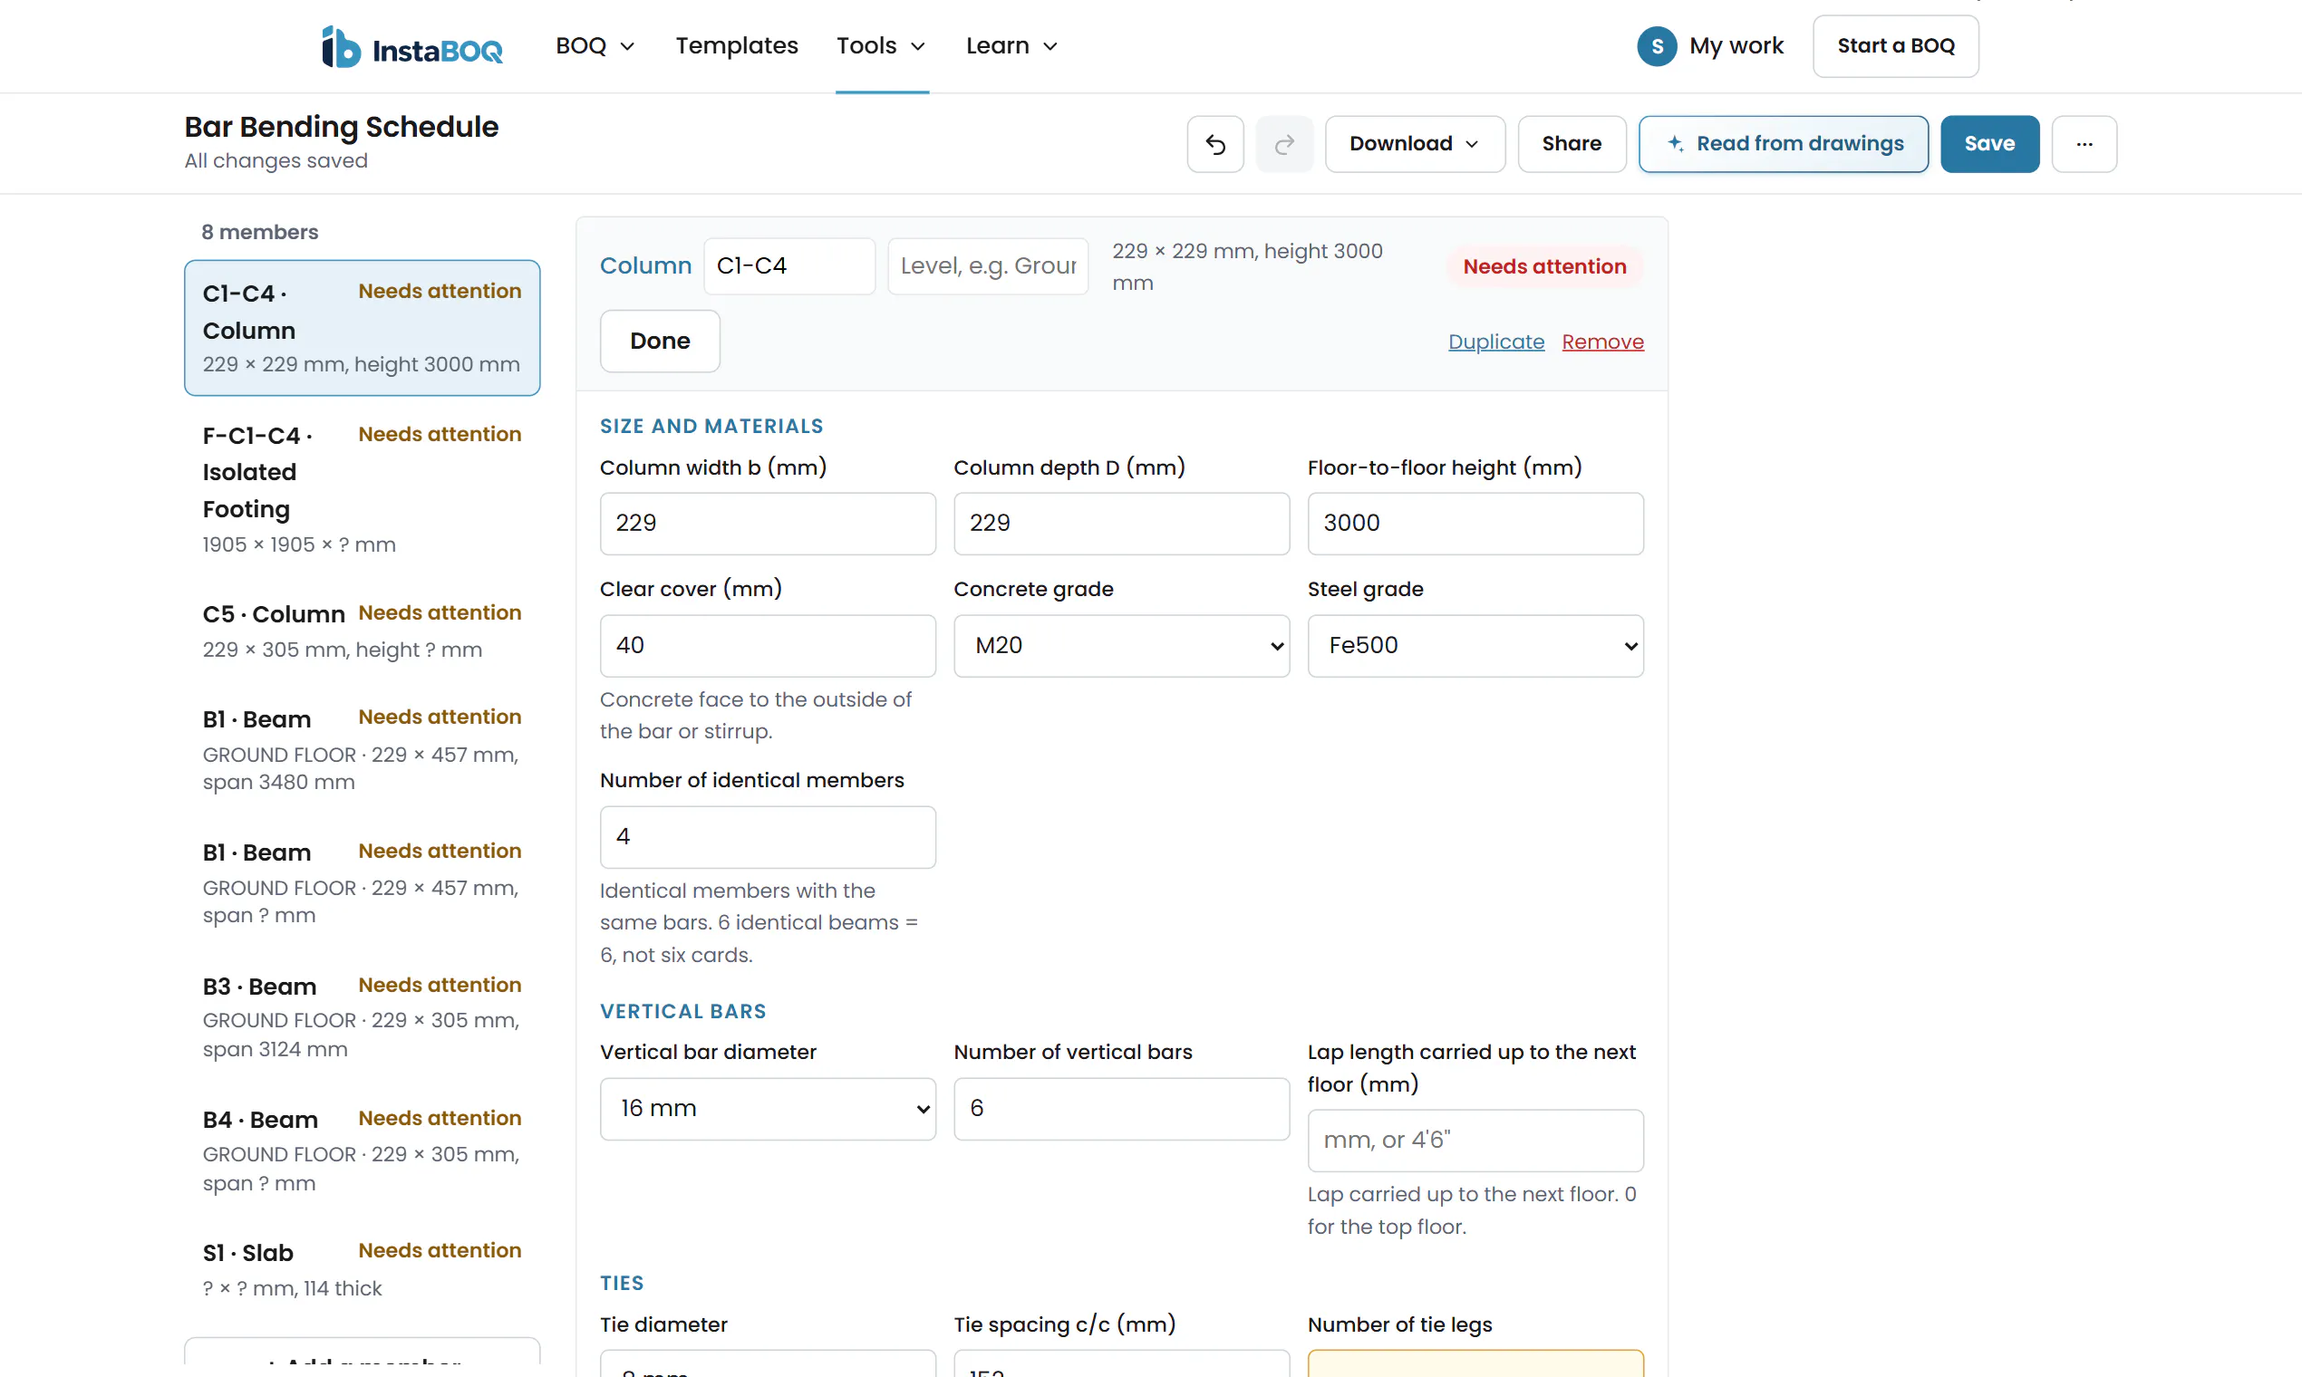Click the Floor-to-floor height field

(x=1475, y=524)
